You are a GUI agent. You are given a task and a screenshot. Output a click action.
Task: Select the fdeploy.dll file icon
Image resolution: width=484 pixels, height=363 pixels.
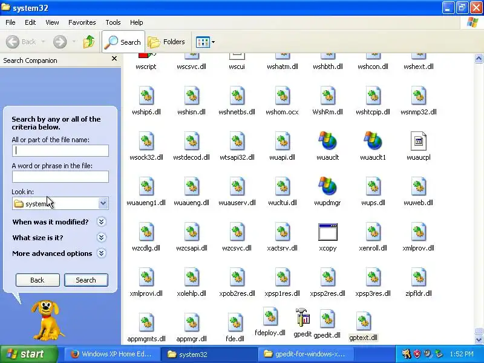[270, 316]
